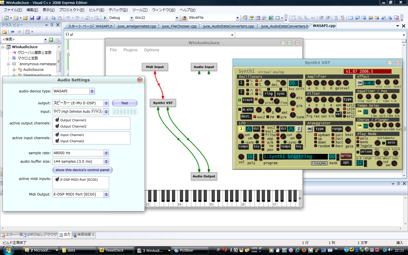
Task: Click the Synth1 VST node in graph
Action: pos(163,103)
